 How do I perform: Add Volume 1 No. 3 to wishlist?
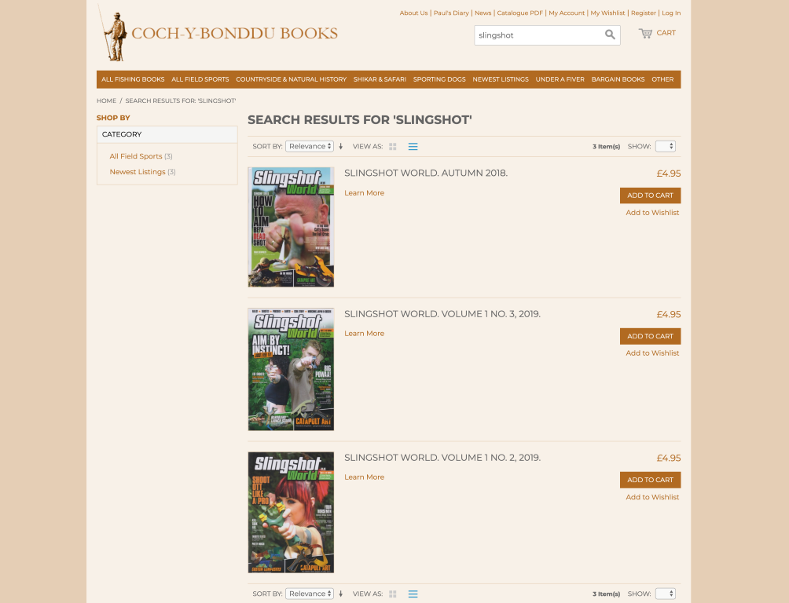point(652,353)
